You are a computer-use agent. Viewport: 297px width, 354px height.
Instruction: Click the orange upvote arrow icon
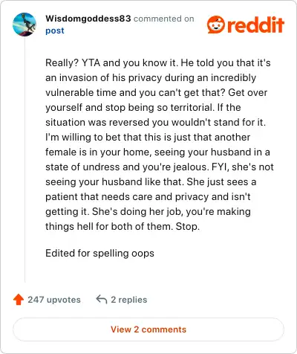[x=19, y=300]
